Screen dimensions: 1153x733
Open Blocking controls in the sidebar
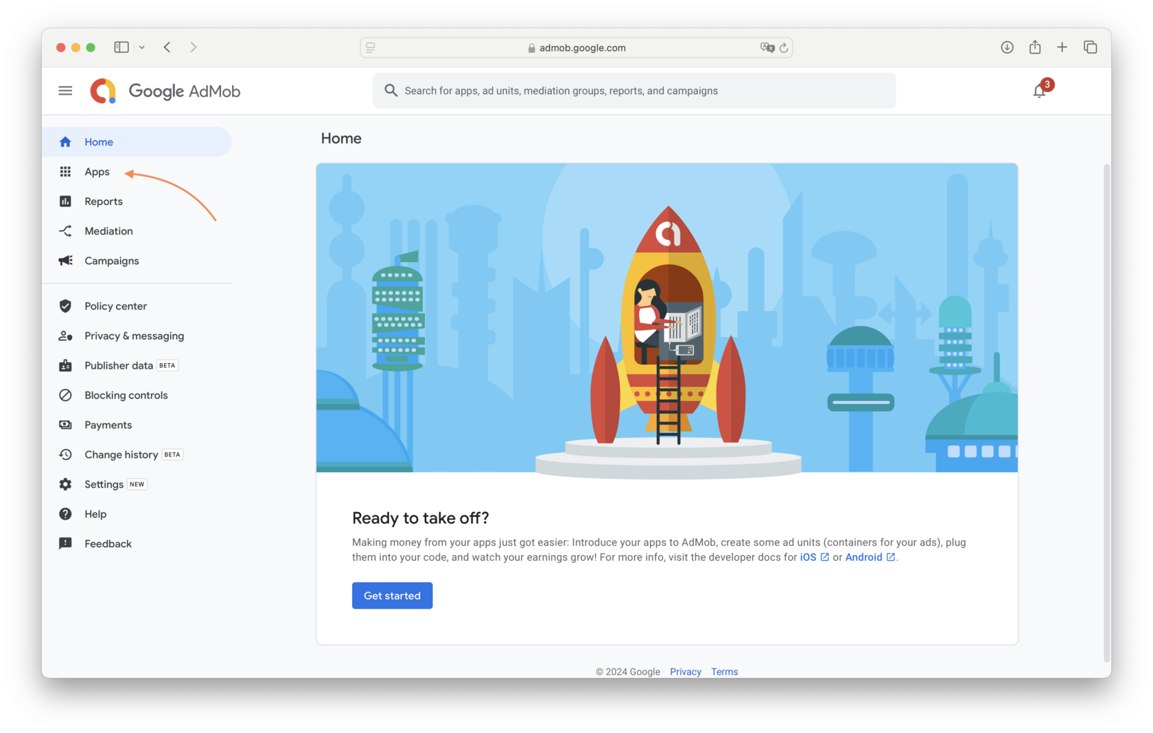pyautogui.click(x=137, y=395)
